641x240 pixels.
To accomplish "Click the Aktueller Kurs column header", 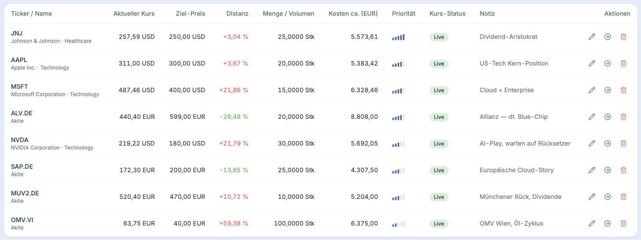I will (x=134, y=14).
